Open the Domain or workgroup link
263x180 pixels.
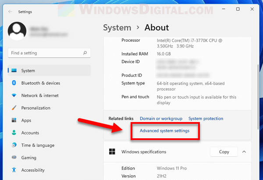pos(161,119)
